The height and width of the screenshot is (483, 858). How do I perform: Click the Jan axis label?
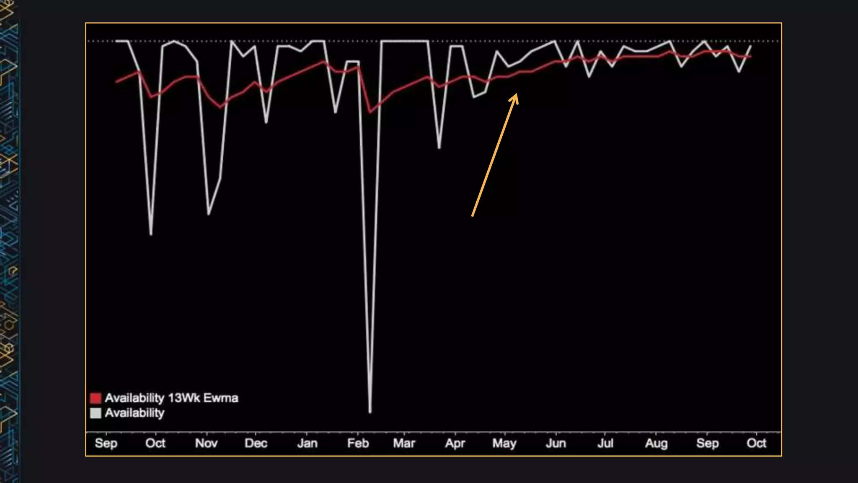(x=307, y=443)
